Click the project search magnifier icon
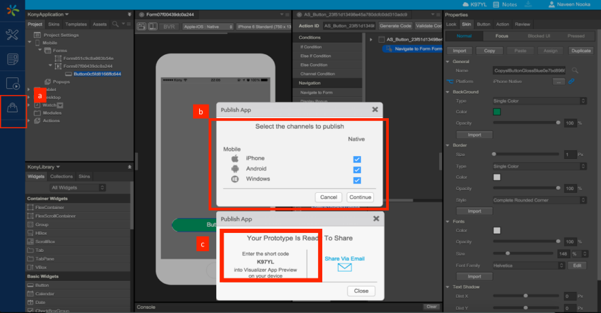This screenshot has height=313, width=601. point(115,24)
